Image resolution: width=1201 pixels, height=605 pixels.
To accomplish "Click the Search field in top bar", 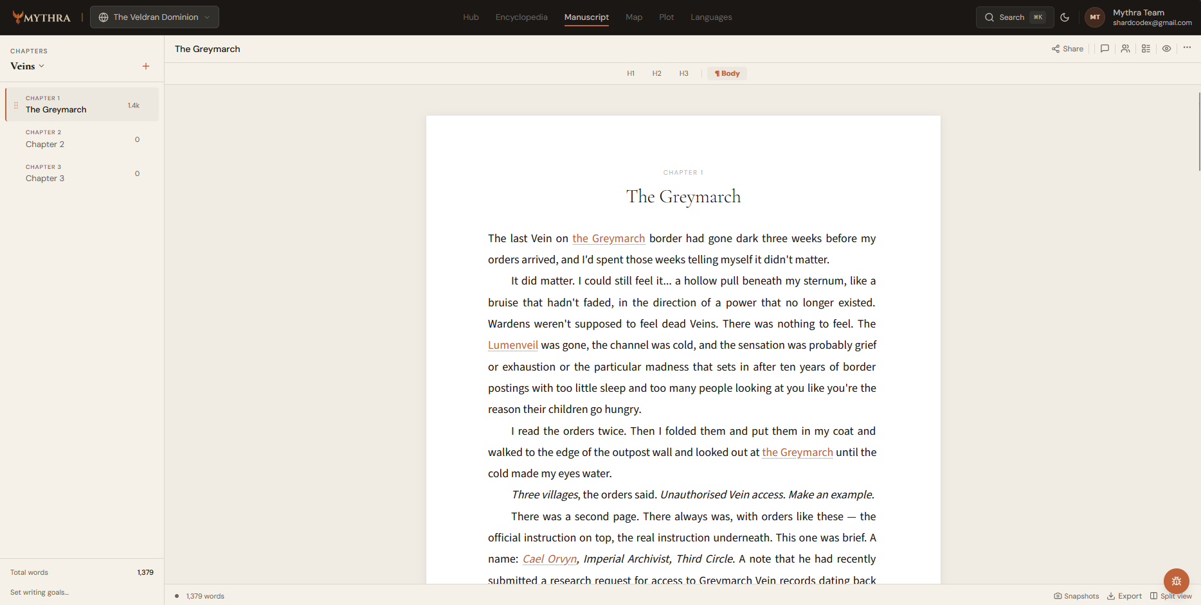I will [x=1015, y=17].
